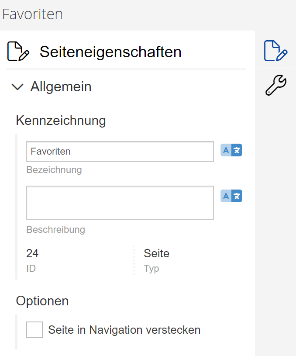Click the Kennzeichnung group heading
Screen dimensions: 296x356
point(61,120)
